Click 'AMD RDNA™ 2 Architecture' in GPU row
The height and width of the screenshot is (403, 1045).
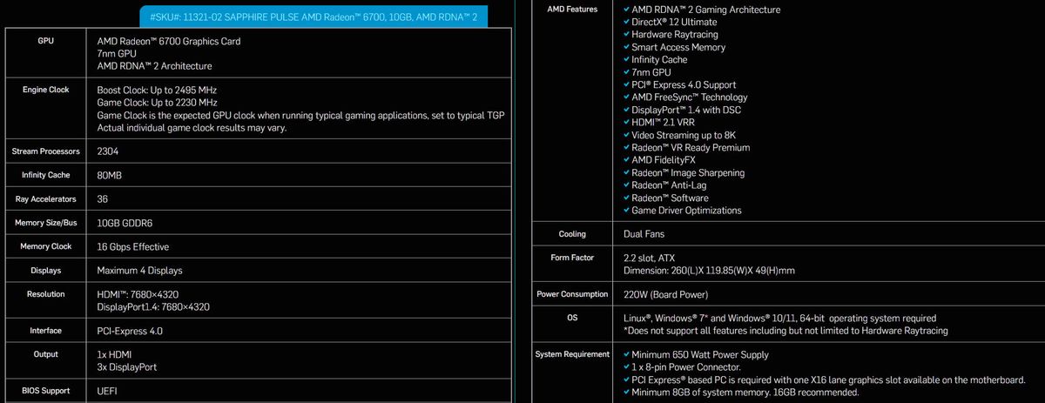pyautogui.click(x=154, y=65)
